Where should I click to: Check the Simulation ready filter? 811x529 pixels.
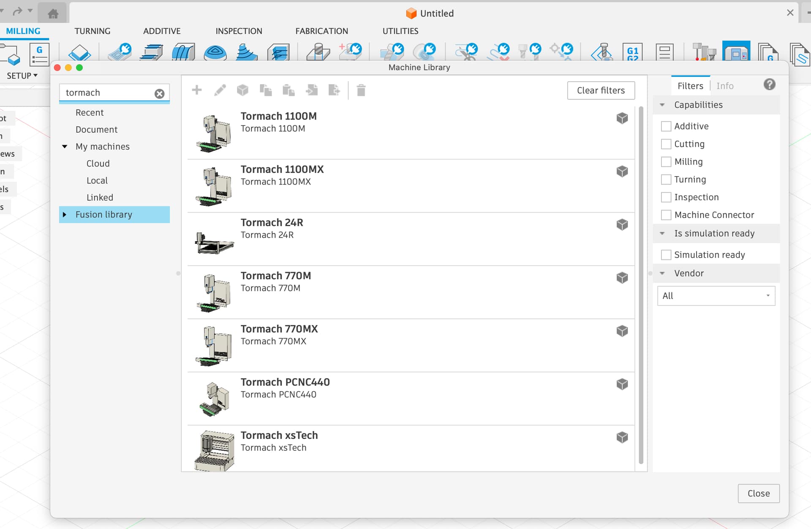pos(666,255)
